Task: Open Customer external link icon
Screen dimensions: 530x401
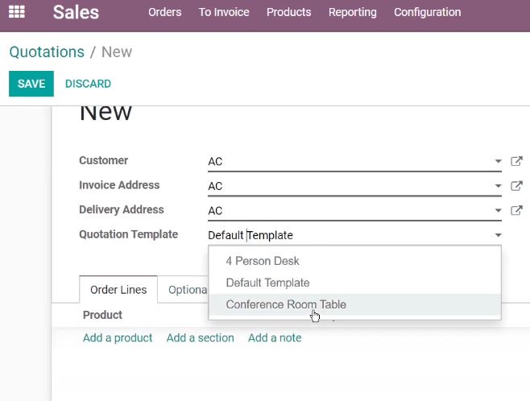Action: 516,161
